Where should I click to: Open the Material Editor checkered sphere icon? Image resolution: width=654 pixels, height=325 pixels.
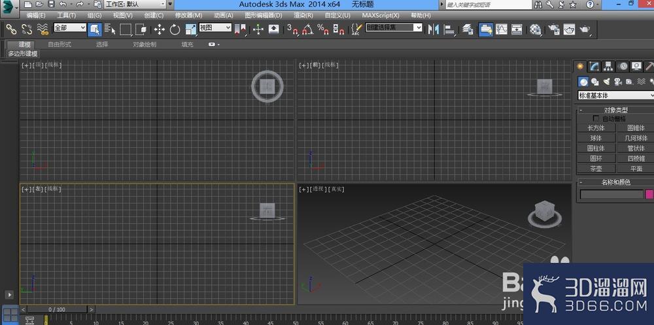[x=536, y=29]
